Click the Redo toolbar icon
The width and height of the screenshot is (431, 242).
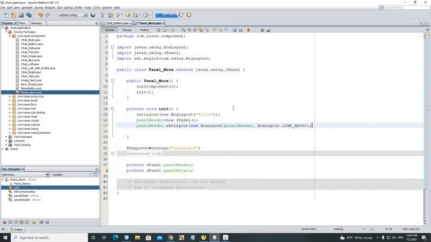point(48,15)
